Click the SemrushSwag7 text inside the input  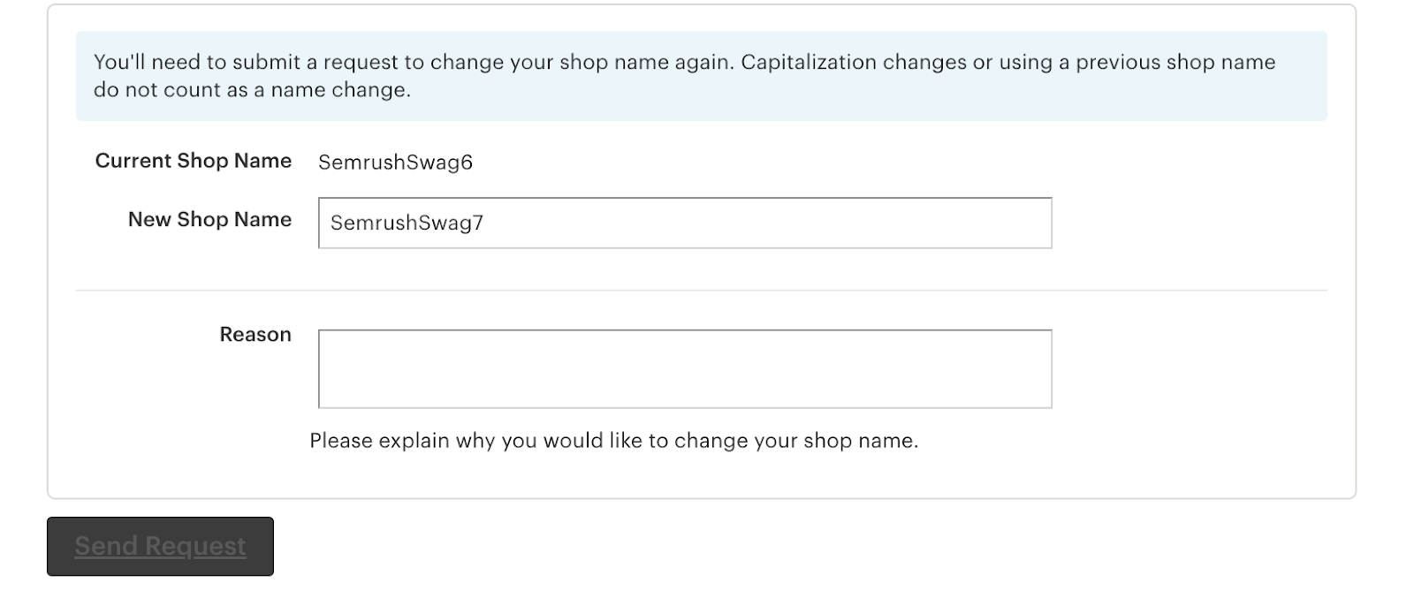[x=407, y=223]
